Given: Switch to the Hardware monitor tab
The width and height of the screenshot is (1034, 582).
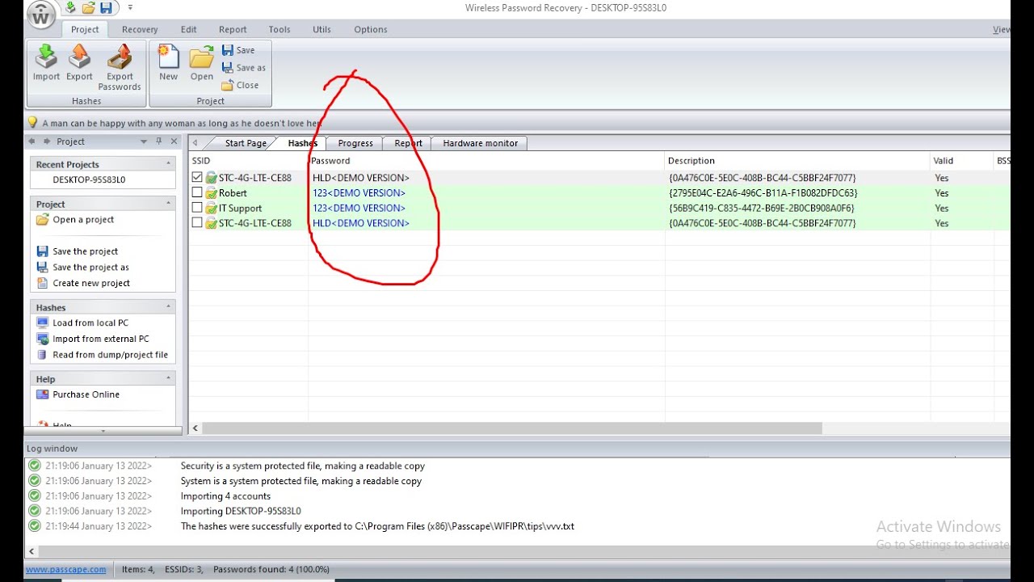Looking at the screenshot, I should [481, 143].
